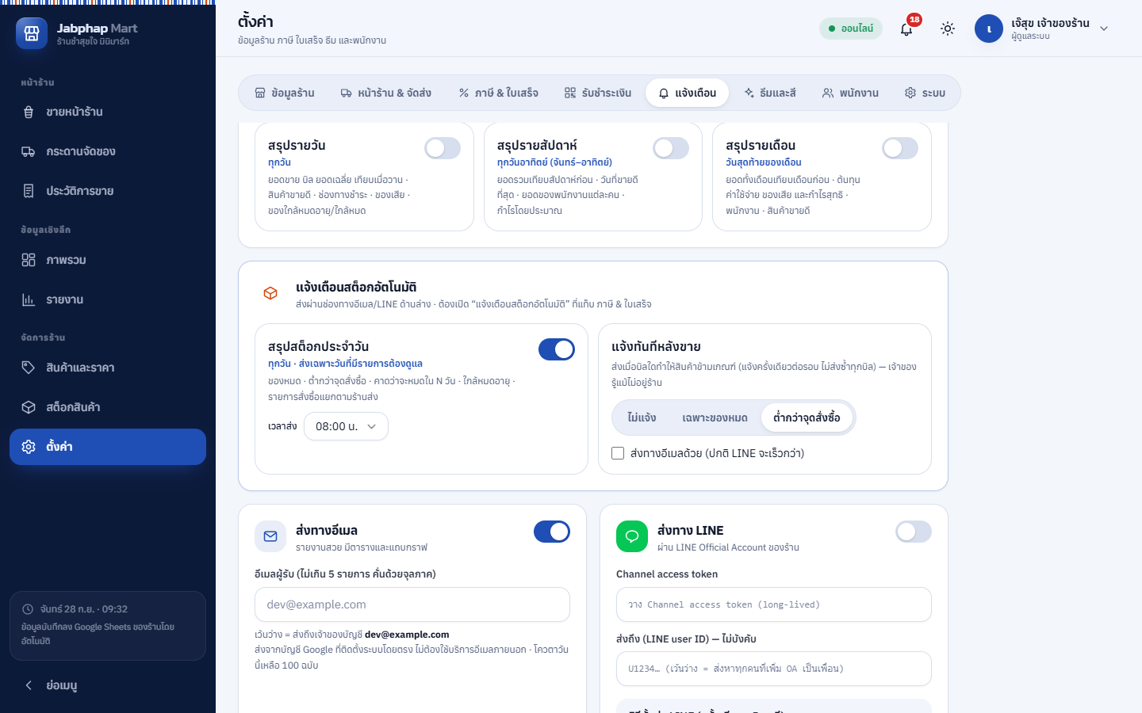This screenshot has height=713, width=1142.
Task: Enable the สรุปรายวัน toggle
Action: pyautogui.click(x=443, y=148)
